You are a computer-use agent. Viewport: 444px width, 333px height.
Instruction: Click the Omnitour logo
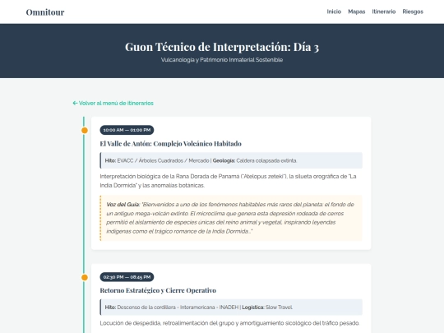[x=45, y=12]
